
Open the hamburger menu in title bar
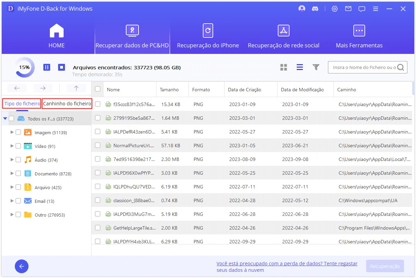click(376, 9)
